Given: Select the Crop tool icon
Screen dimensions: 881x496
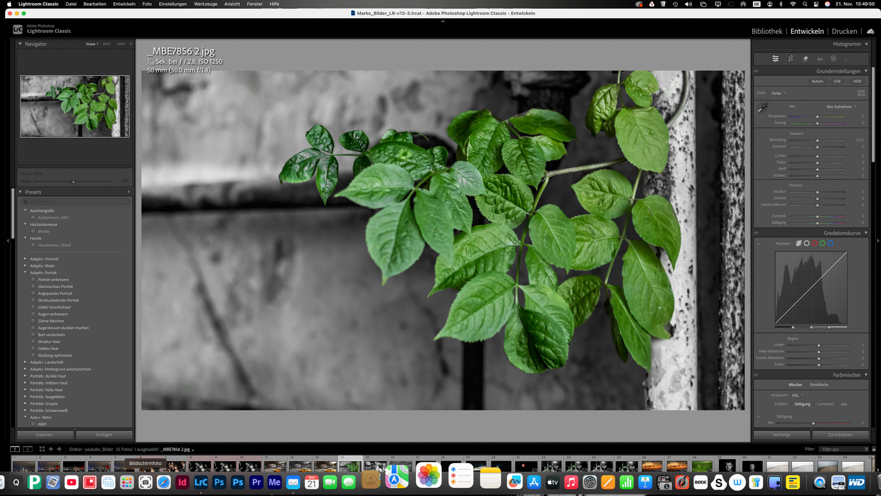Looking at the screenshot, I should [x=790, y=59].
